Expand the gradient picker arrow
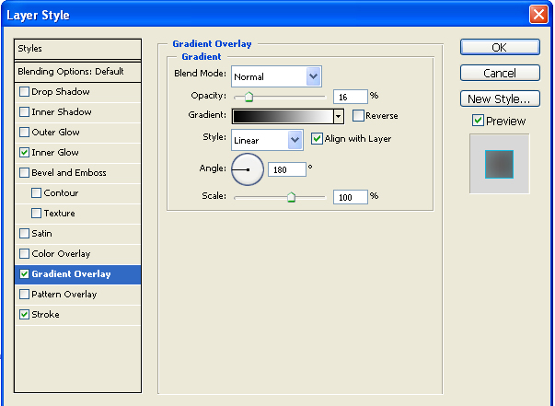555x406 pixels. click(x=339, y=116)
